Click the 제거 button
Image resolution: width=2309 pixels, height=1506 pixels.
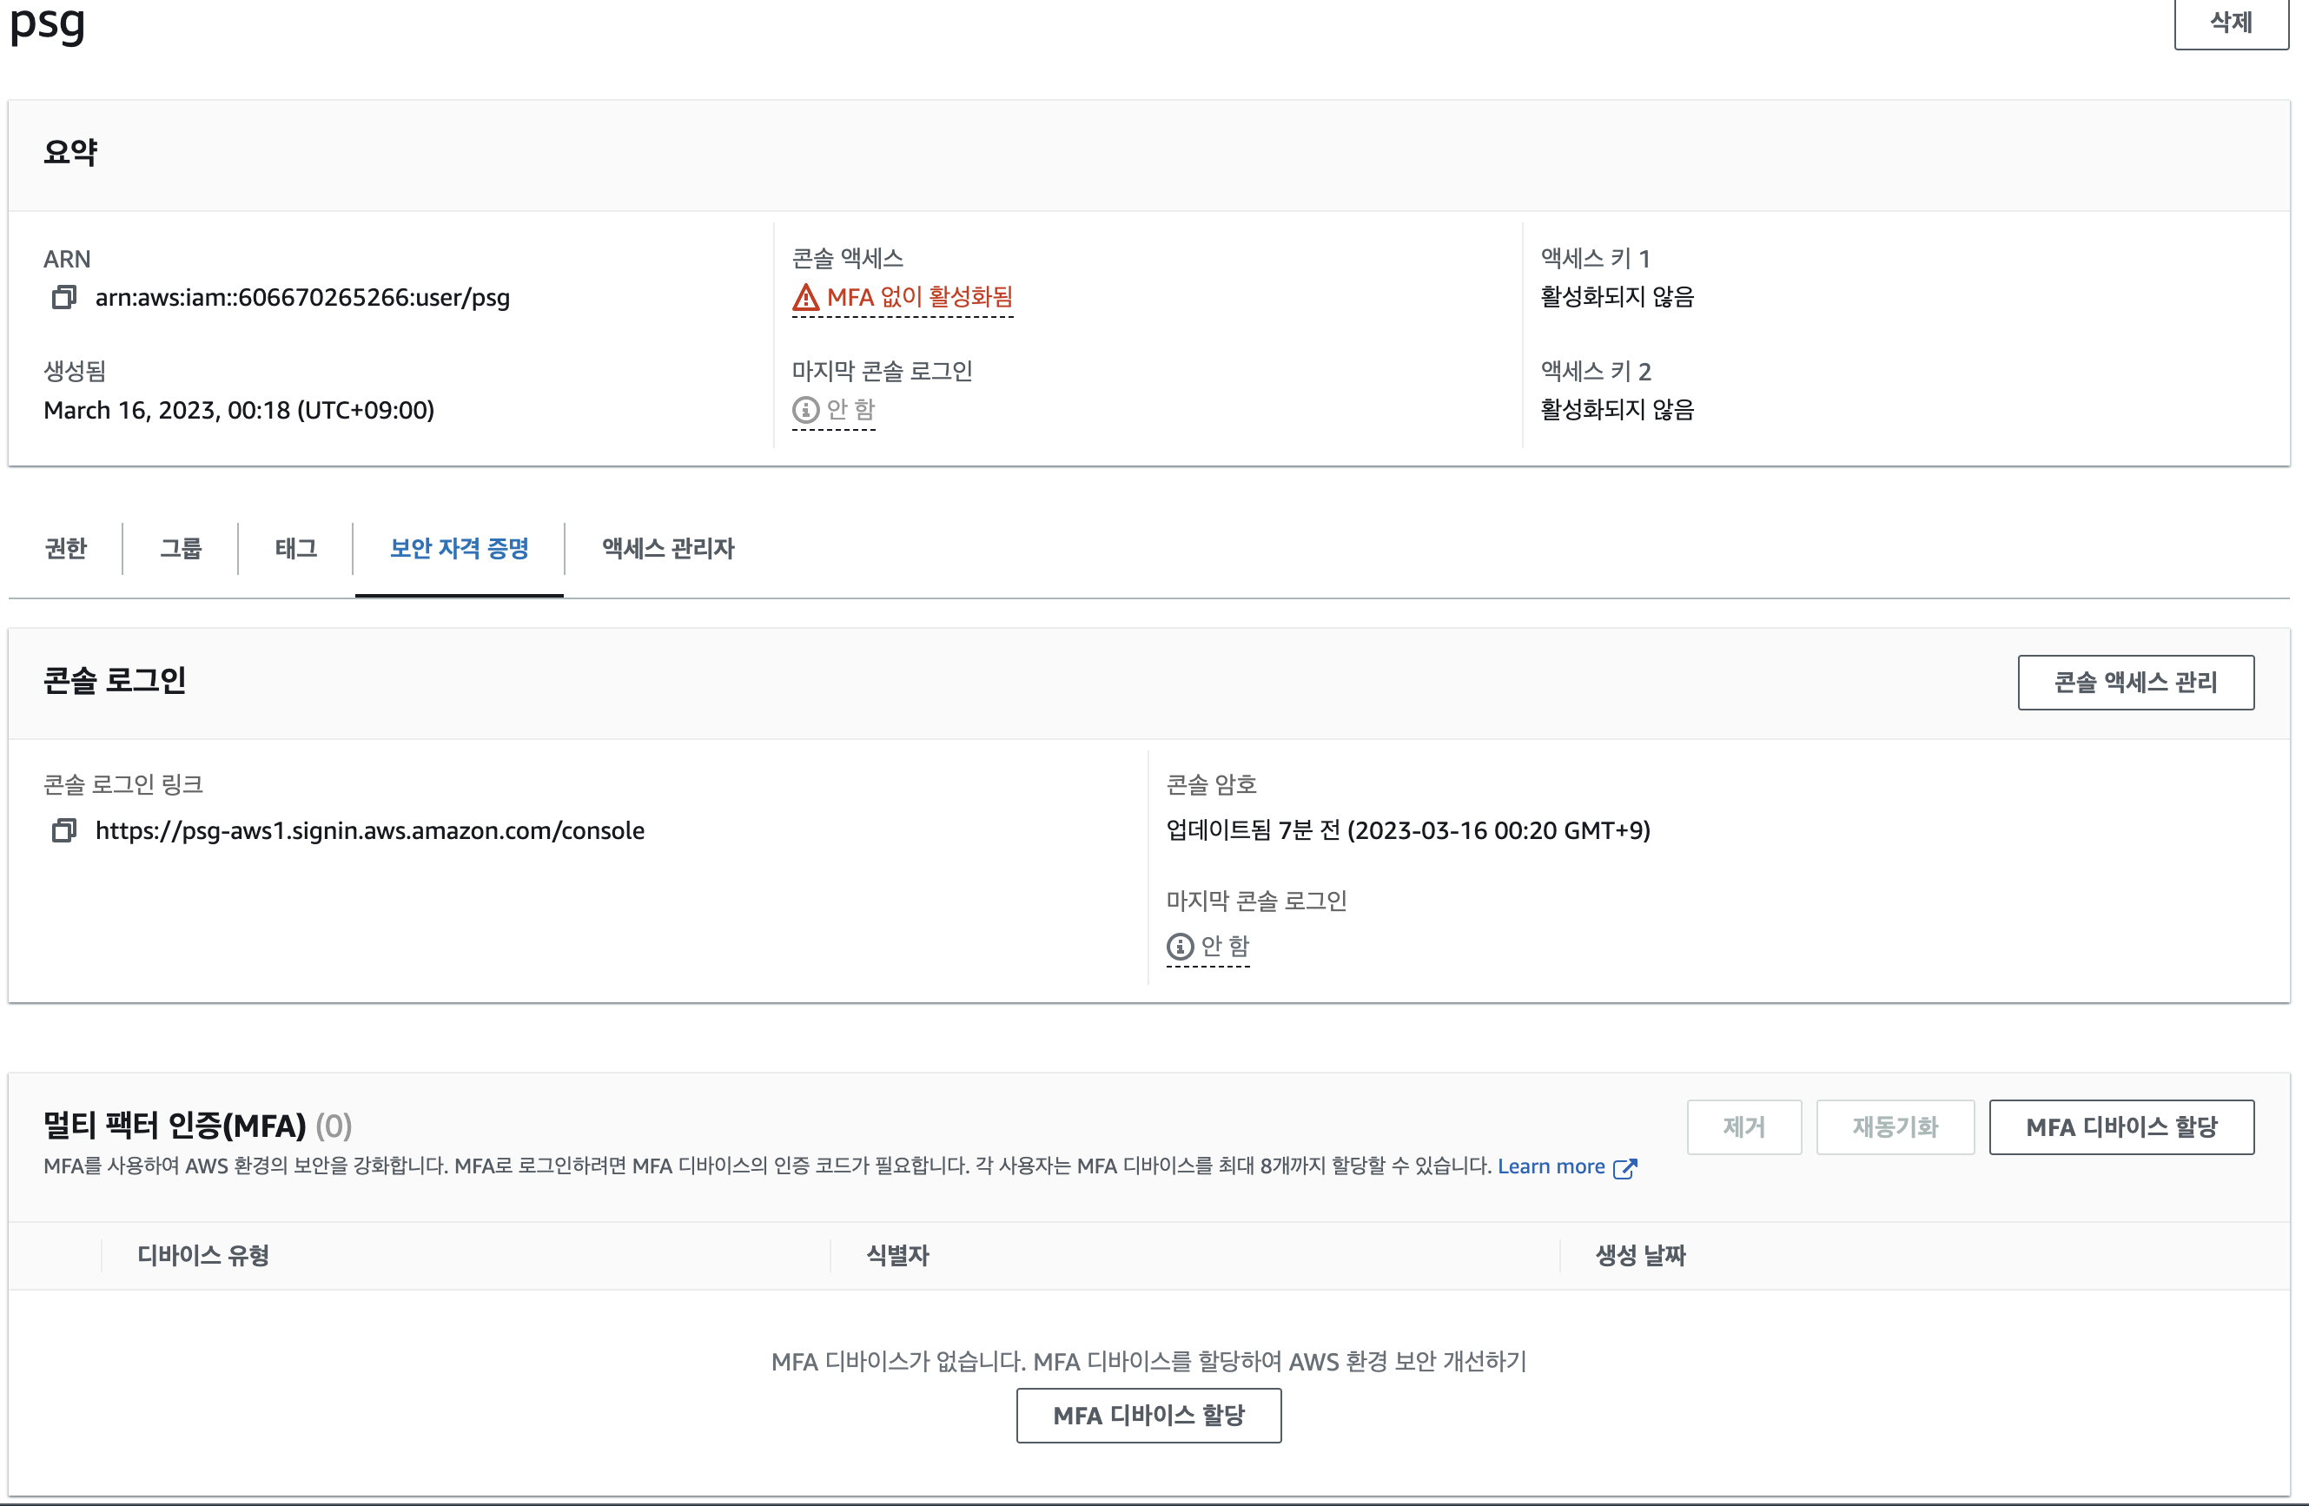[1743, 1128]
